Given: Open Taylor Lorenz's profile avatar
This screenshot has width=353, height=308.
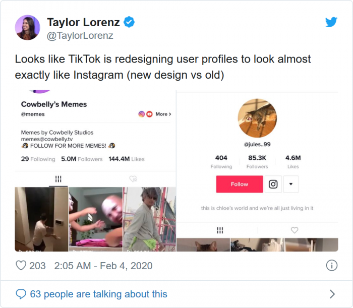Looking at the screenshot, I should pyautogui.click(x=27, y=28).
